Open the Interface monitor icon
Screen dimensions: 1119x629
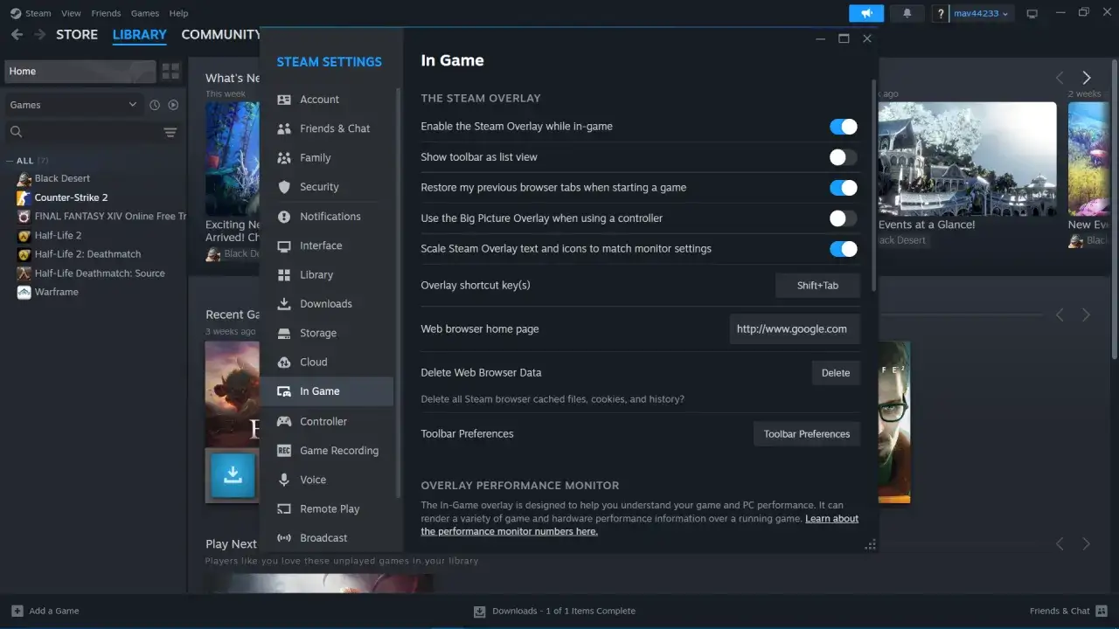[284, 245]
